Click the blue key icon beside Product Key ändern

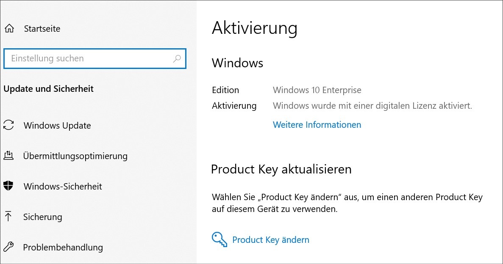click(219, 239)
